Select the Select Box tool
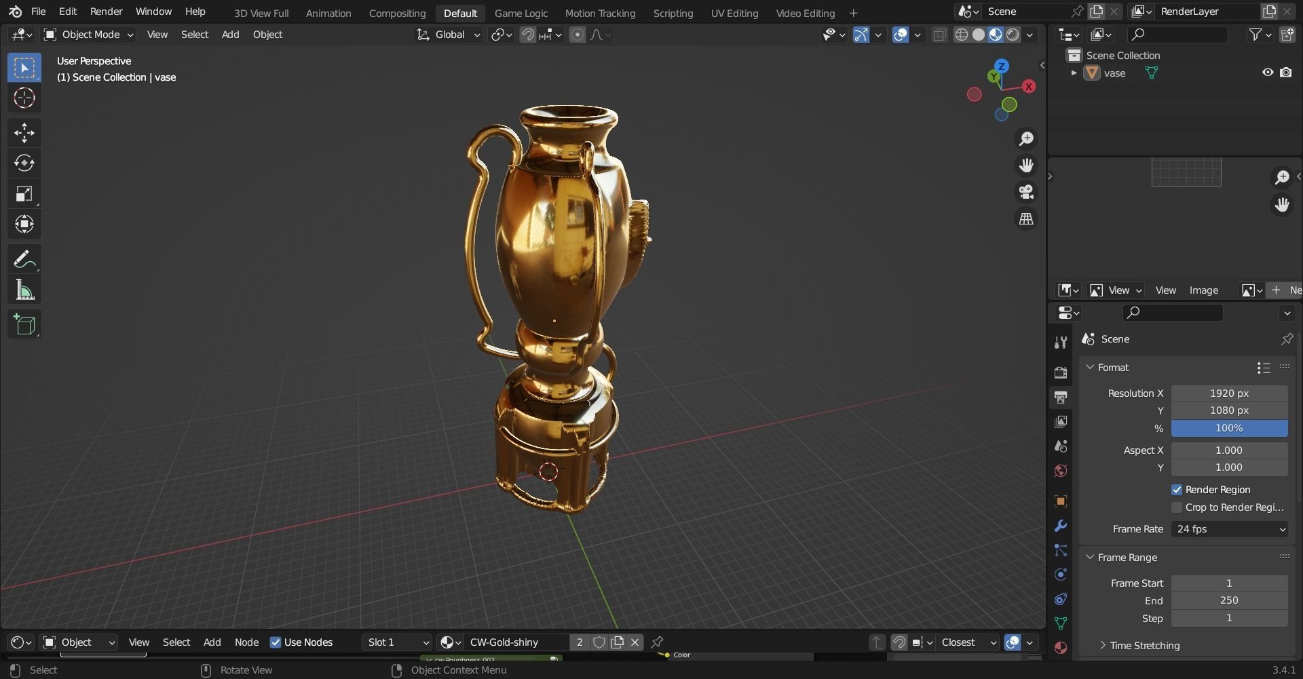Screen dimensions: 1303x679 pyautogui.click(x=24, y=67)
